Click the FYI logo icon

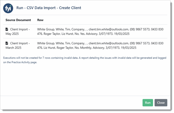[8, 8]
